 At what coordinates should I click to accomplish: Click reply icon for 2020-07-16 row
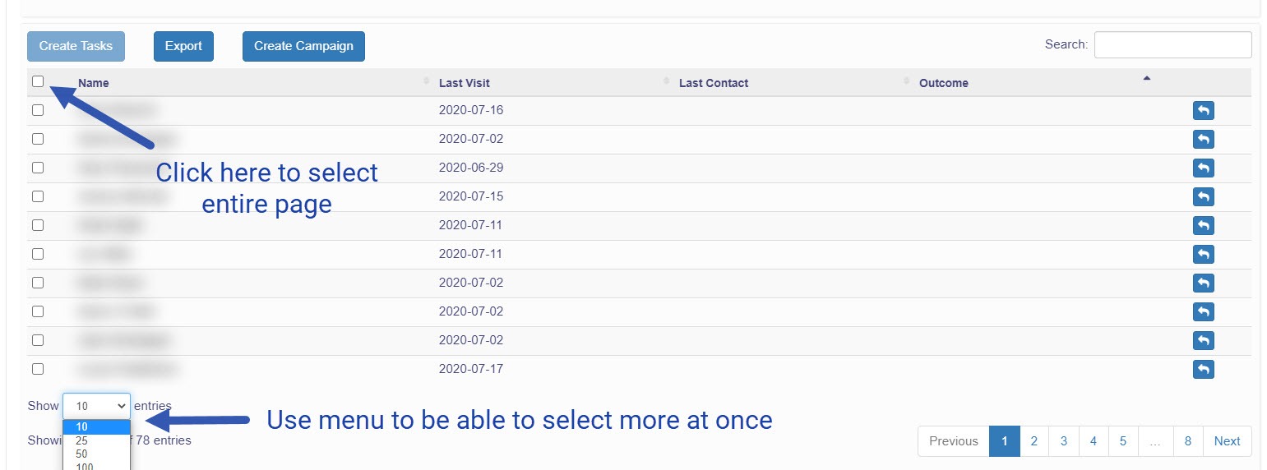coord(1203,111)
